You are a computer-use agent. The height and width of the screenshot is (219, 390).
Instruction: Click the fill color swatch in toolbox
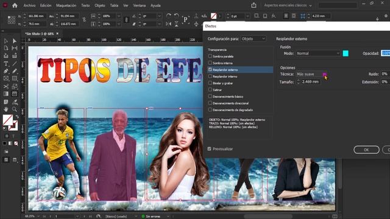pos(8,120)
